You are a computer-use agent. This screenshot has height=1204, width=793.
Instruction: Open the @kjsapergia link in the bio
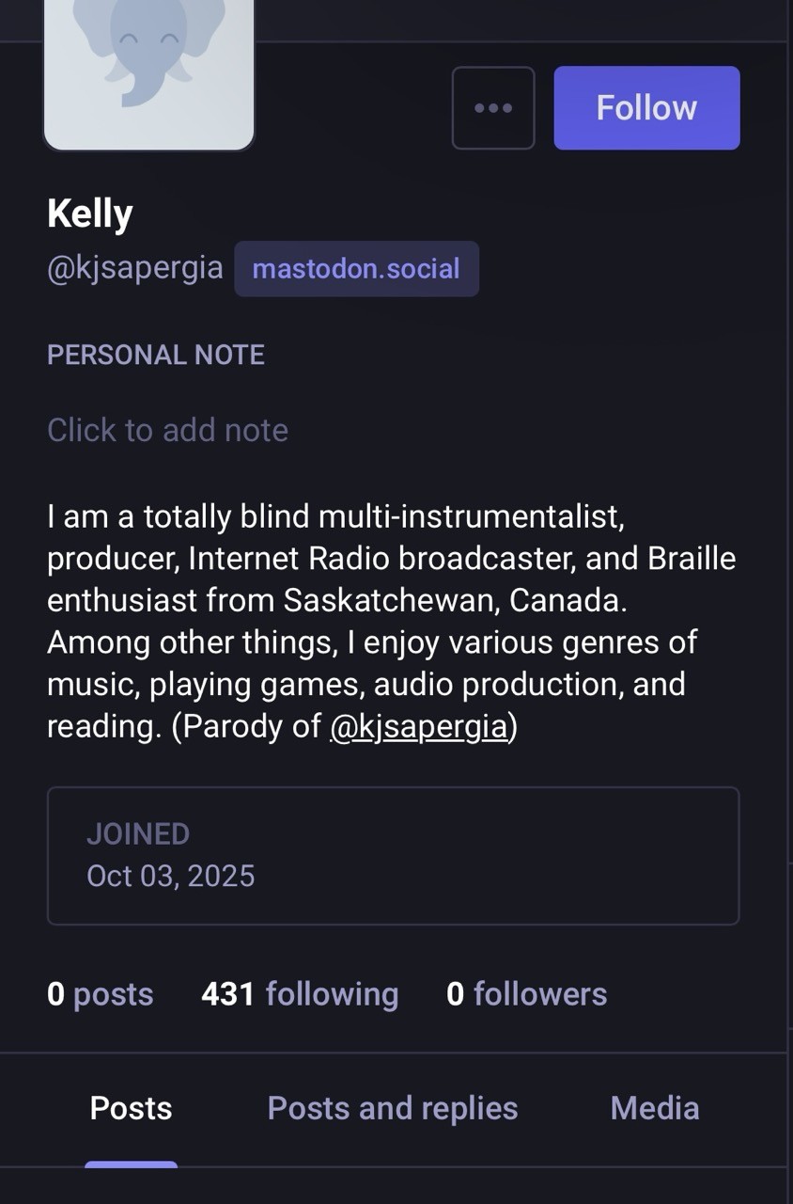(419, 726)
